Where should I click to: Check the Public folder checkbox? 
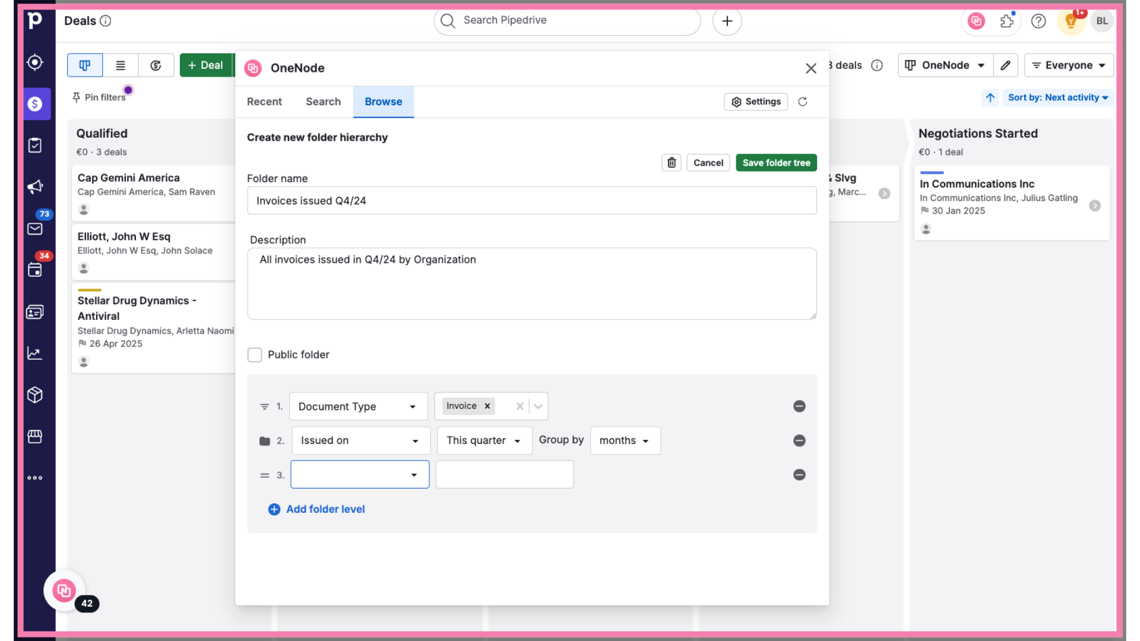(x=255, y=355)
